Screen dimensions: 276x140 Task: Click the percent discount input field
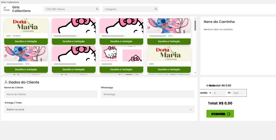click(x=219, y=93)
